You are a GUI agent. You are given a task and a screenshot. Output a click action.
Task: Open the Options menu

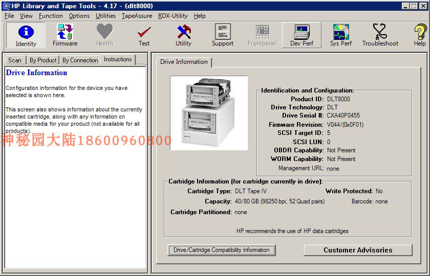(79, 16)
